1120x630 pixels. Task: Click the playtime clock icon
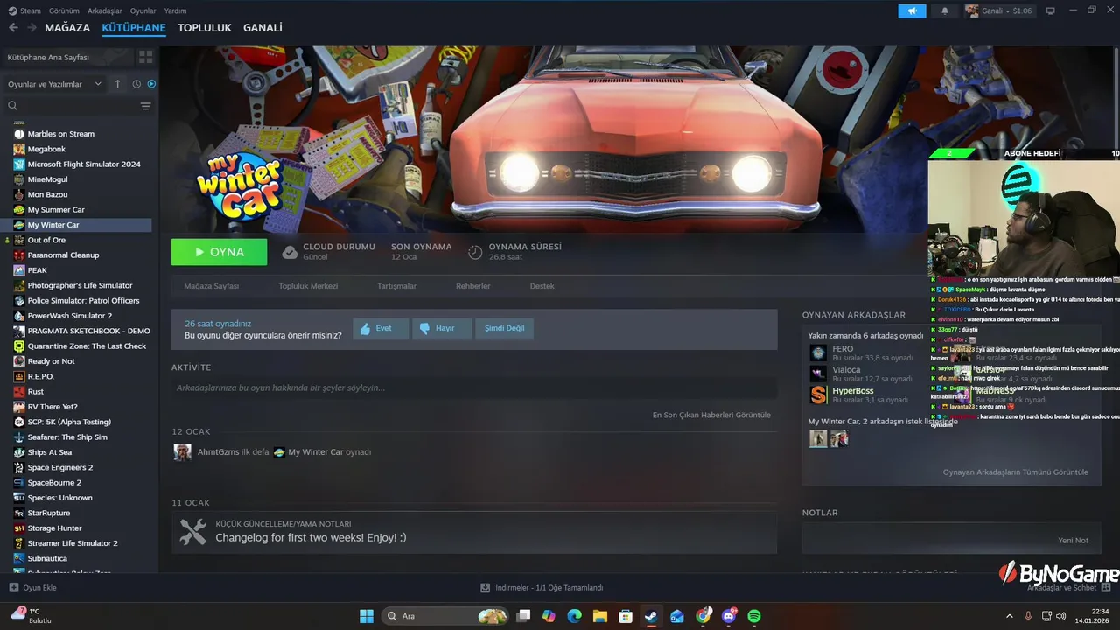point(475,252)
